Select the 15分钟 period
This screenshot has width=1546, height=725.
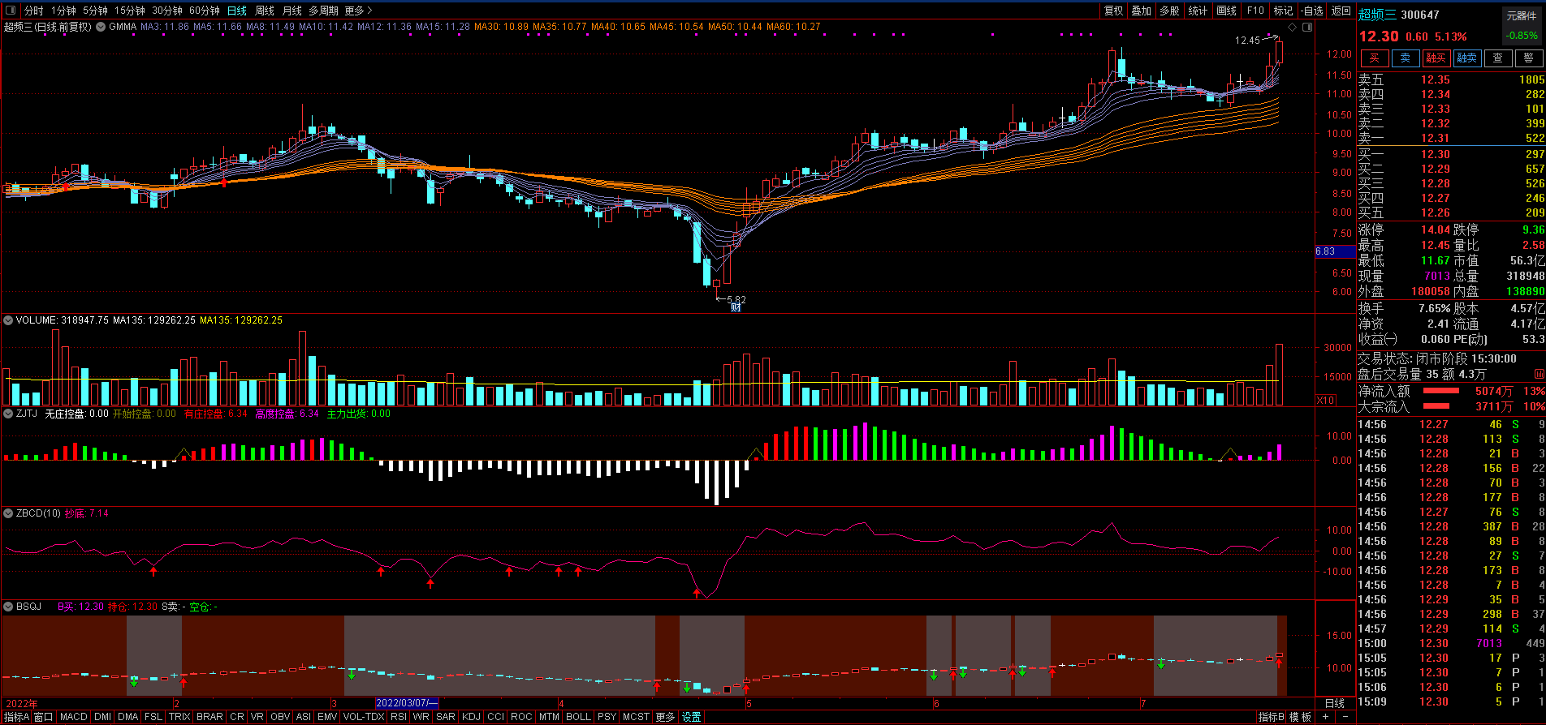(x=129, y=11)
